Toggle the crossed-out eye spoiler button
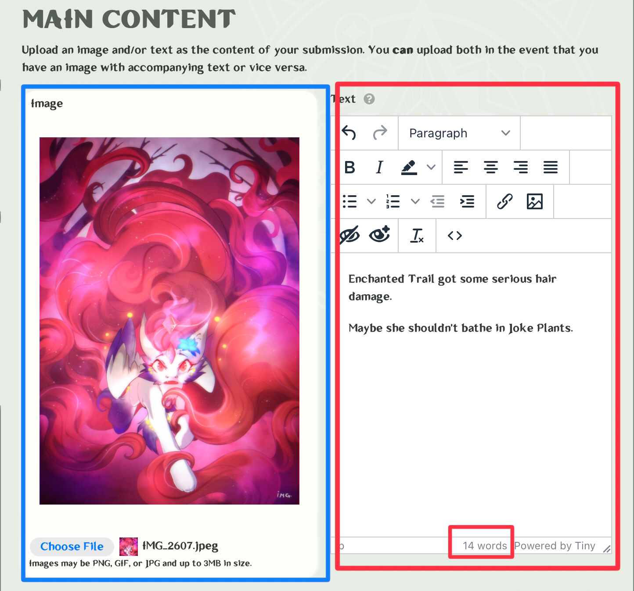The image size is (634, 591). coord(349,236)
